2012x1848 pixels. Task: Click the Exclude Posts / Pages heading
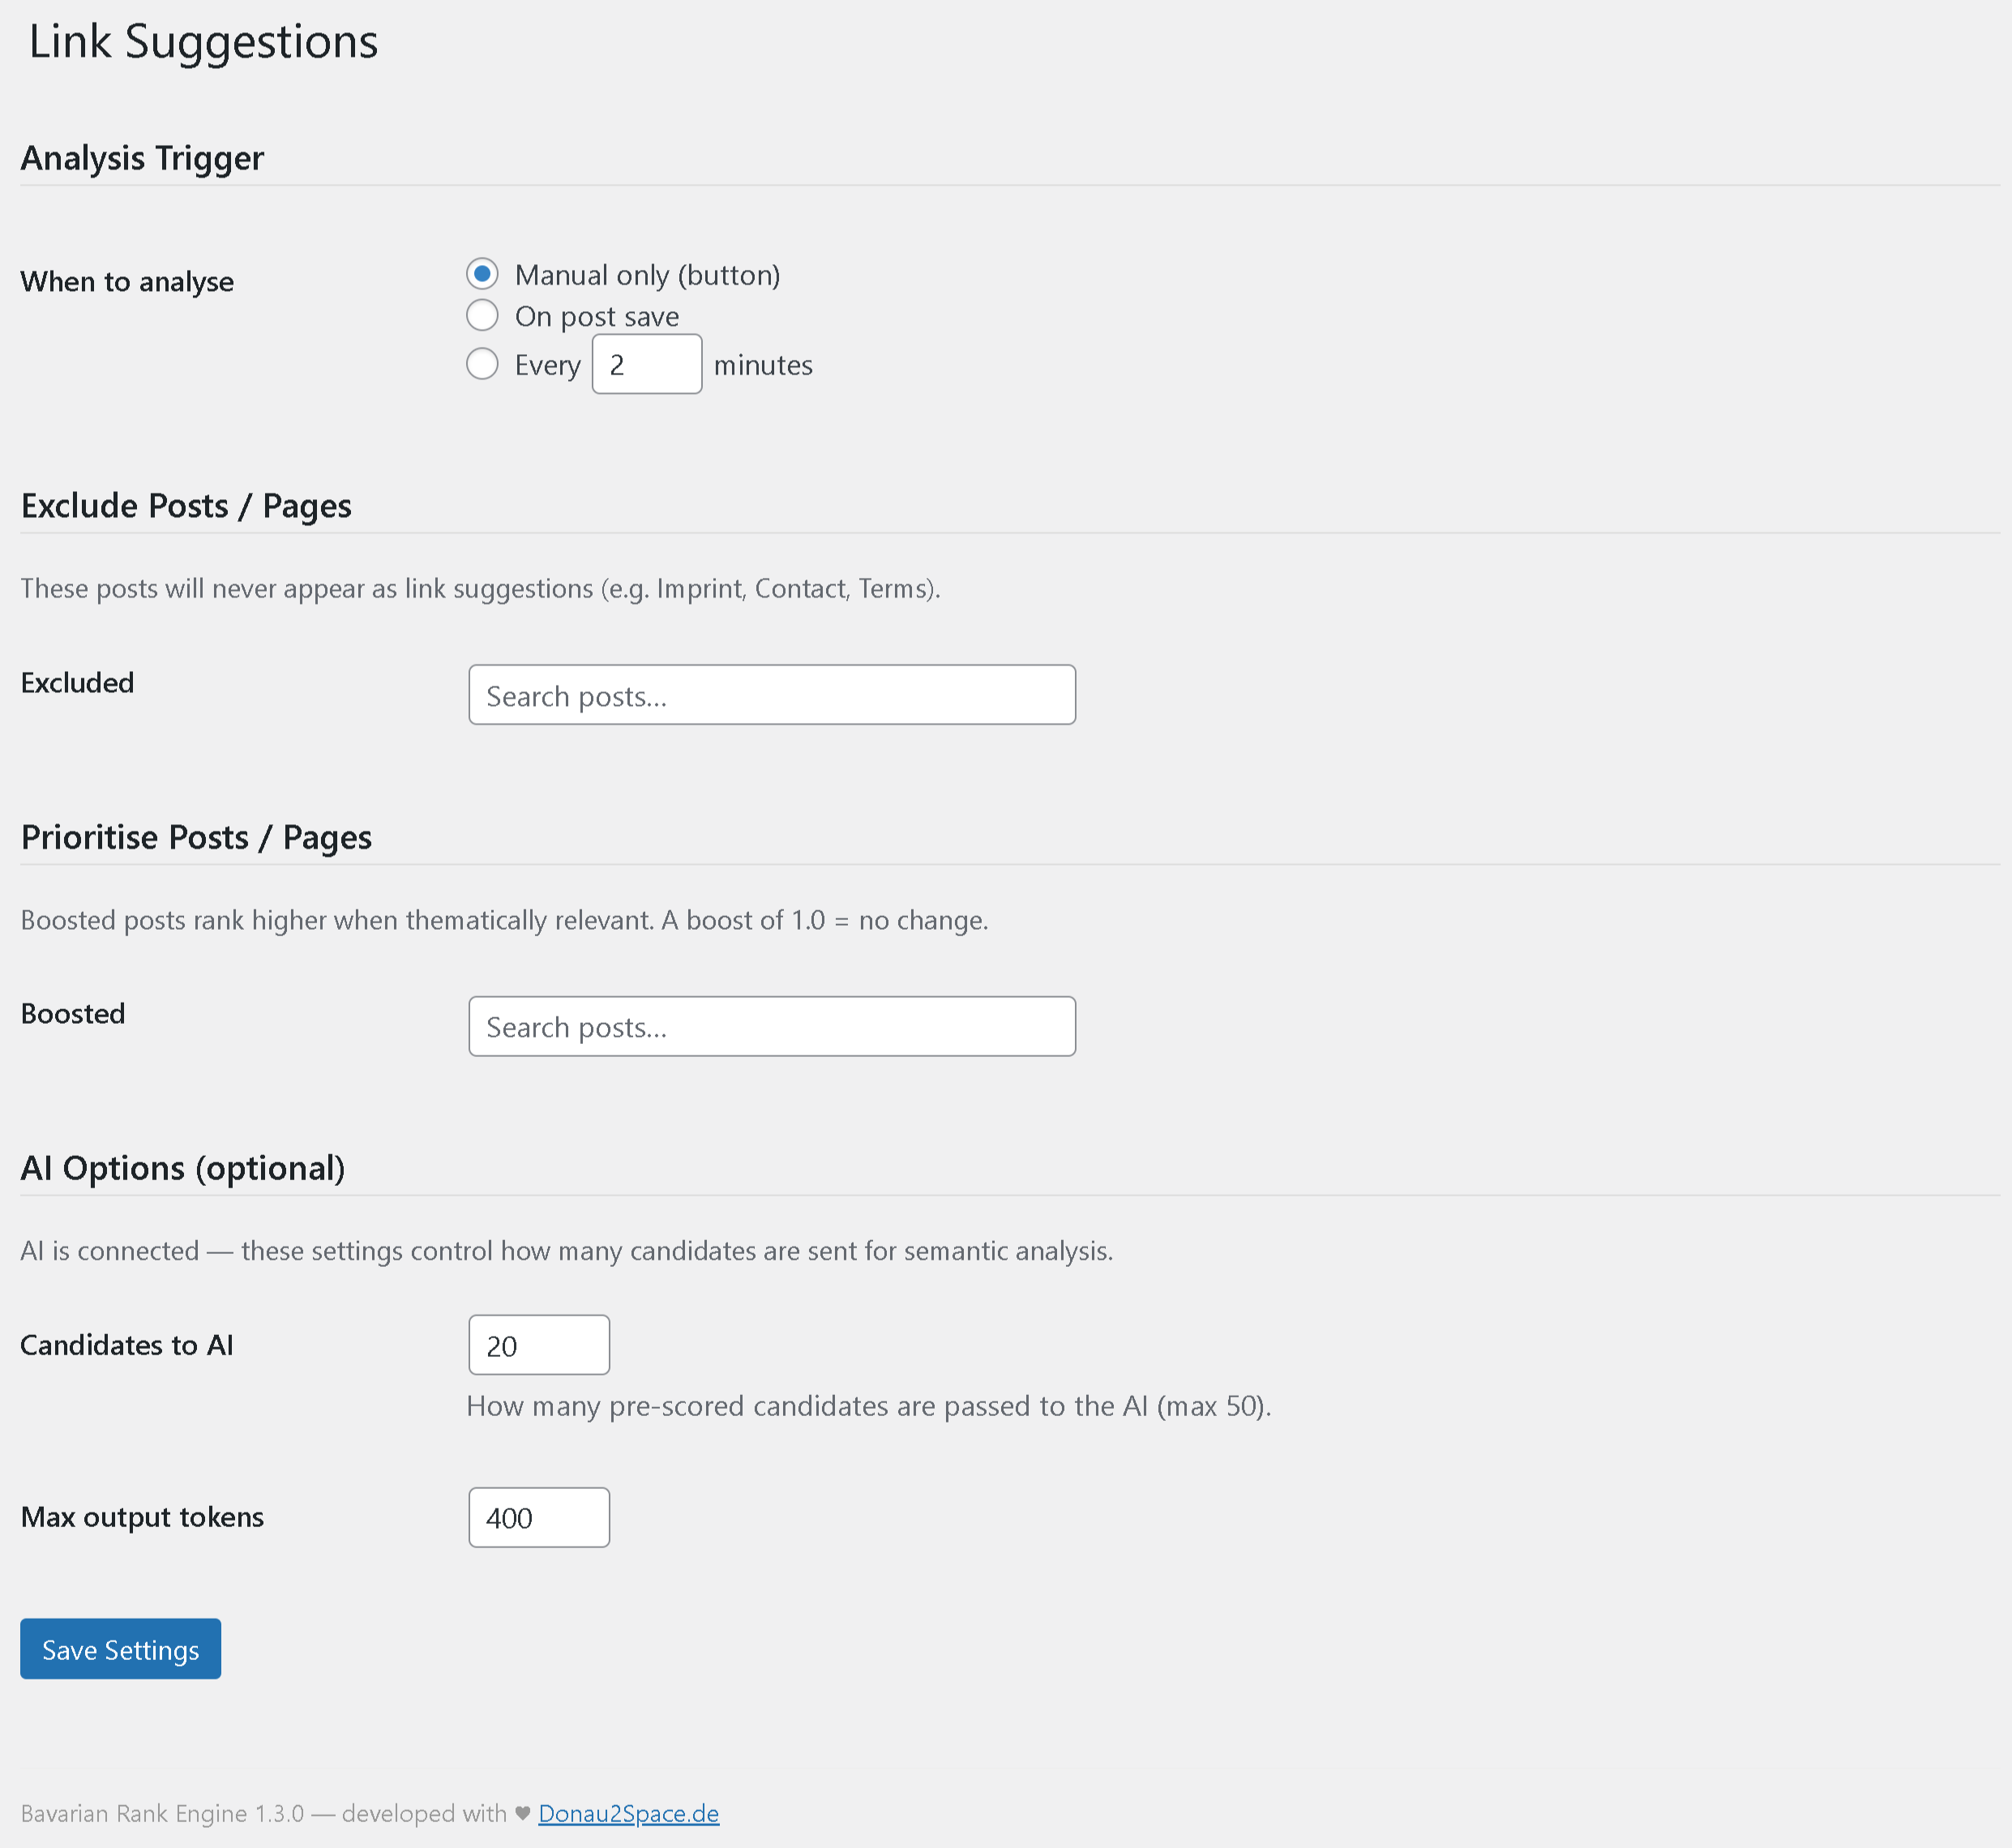pyautogui.click(x=186, y=505)
